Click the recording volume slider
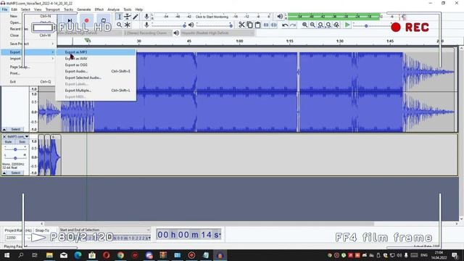464x261 pixels. click(169, 25)
